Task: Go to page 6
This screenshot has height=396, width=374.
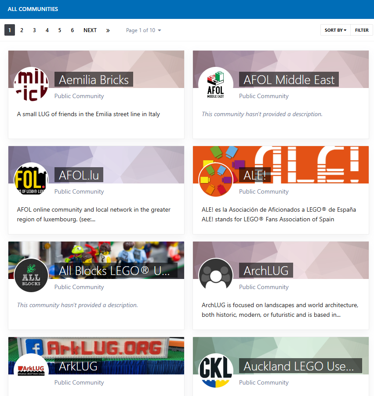Action: pos(72,30)
